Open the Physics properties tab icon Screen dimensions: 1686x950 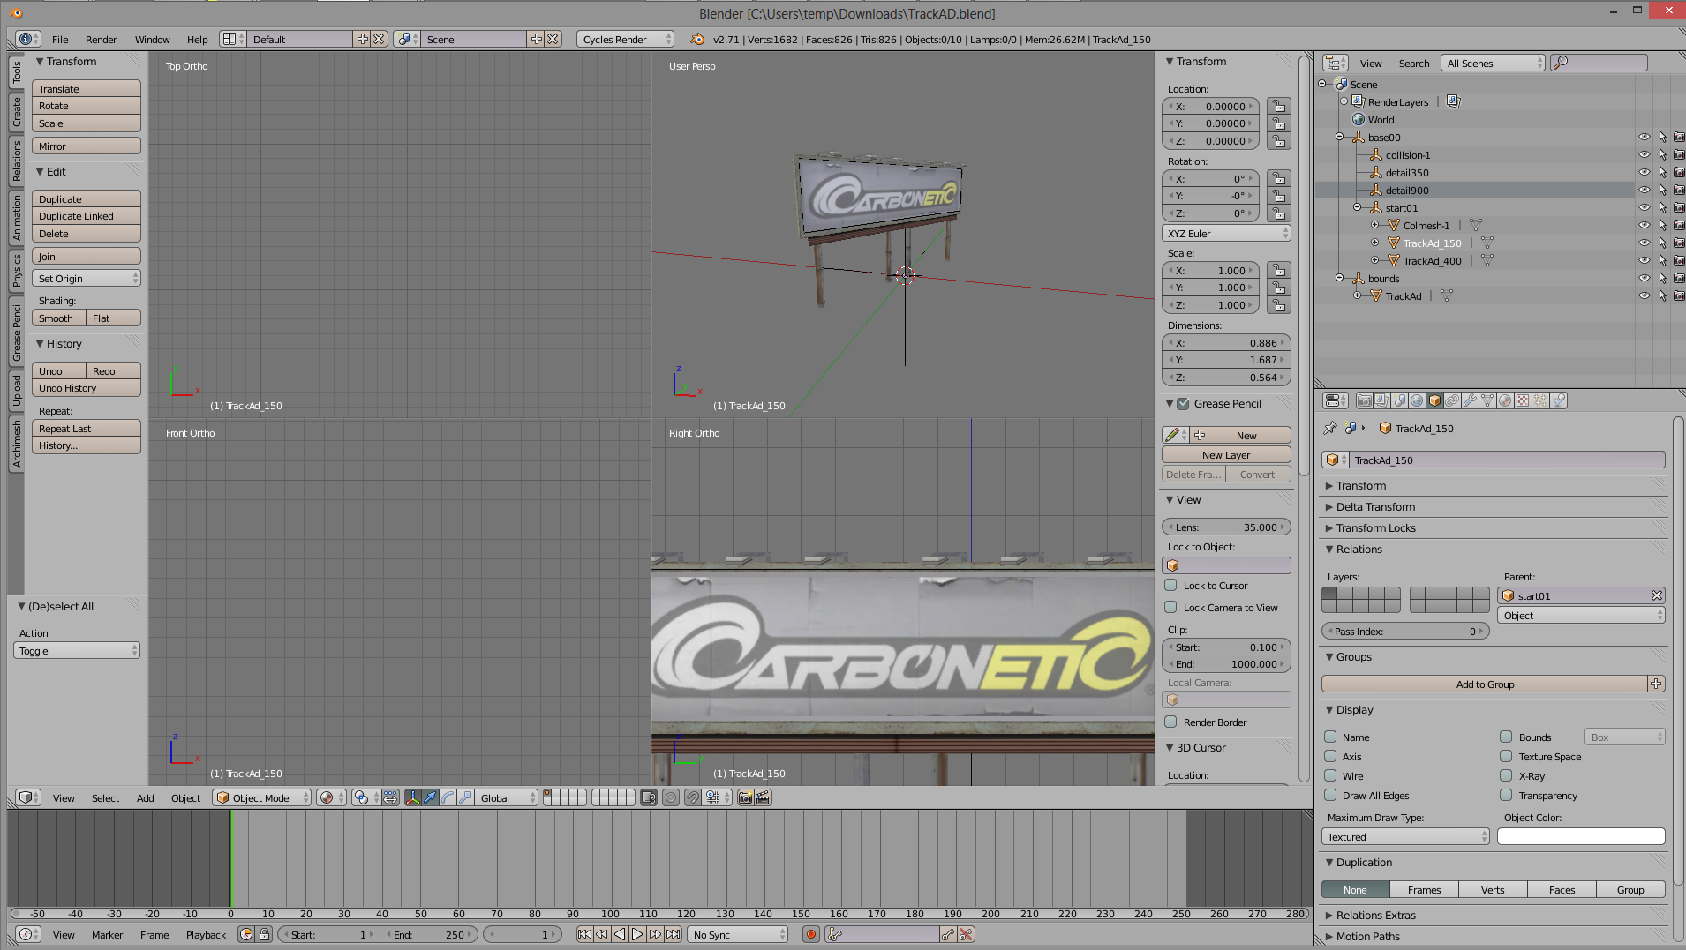pyautogui.click(x=1559, y=400)
